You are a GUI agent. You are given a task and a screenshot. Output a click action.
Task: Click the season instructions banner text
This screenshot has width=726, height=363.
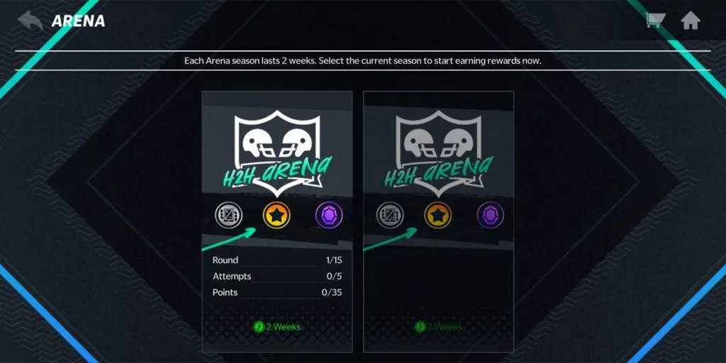[x=362, y=61]
